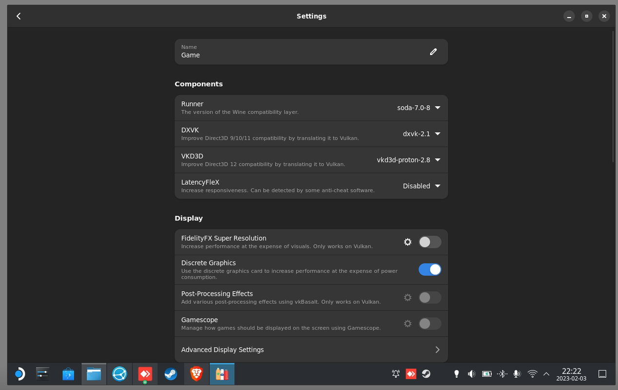This screenshot has width=618, height=390.
Task: Minimize the Settings window
Action: coord(569,16)
